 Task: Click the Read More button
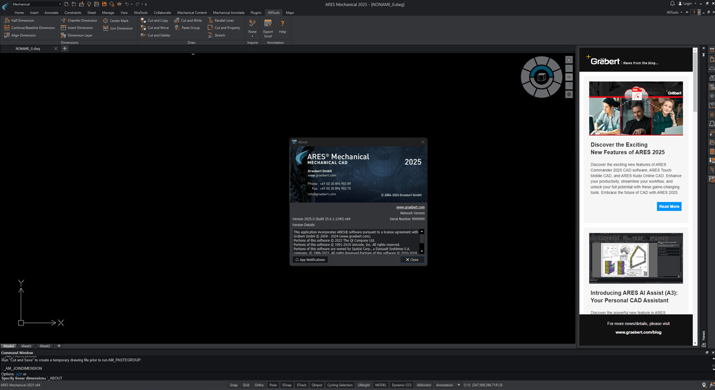point(669,206)
